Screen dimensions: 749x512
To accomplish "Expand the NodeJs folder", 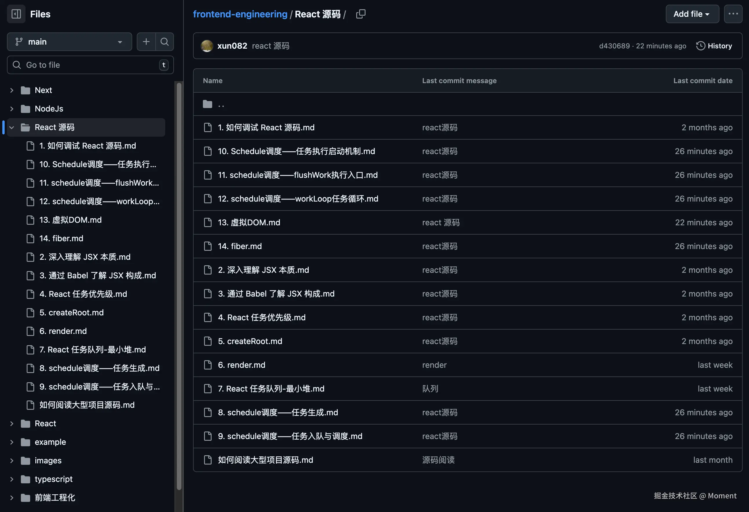I will (x=12, y=109).
